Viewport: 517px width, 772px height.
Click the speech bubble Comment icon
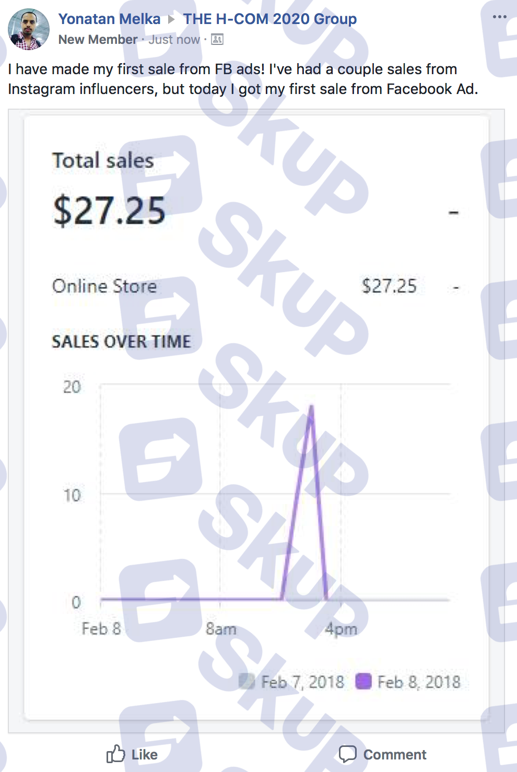click(x=347, y=754)
